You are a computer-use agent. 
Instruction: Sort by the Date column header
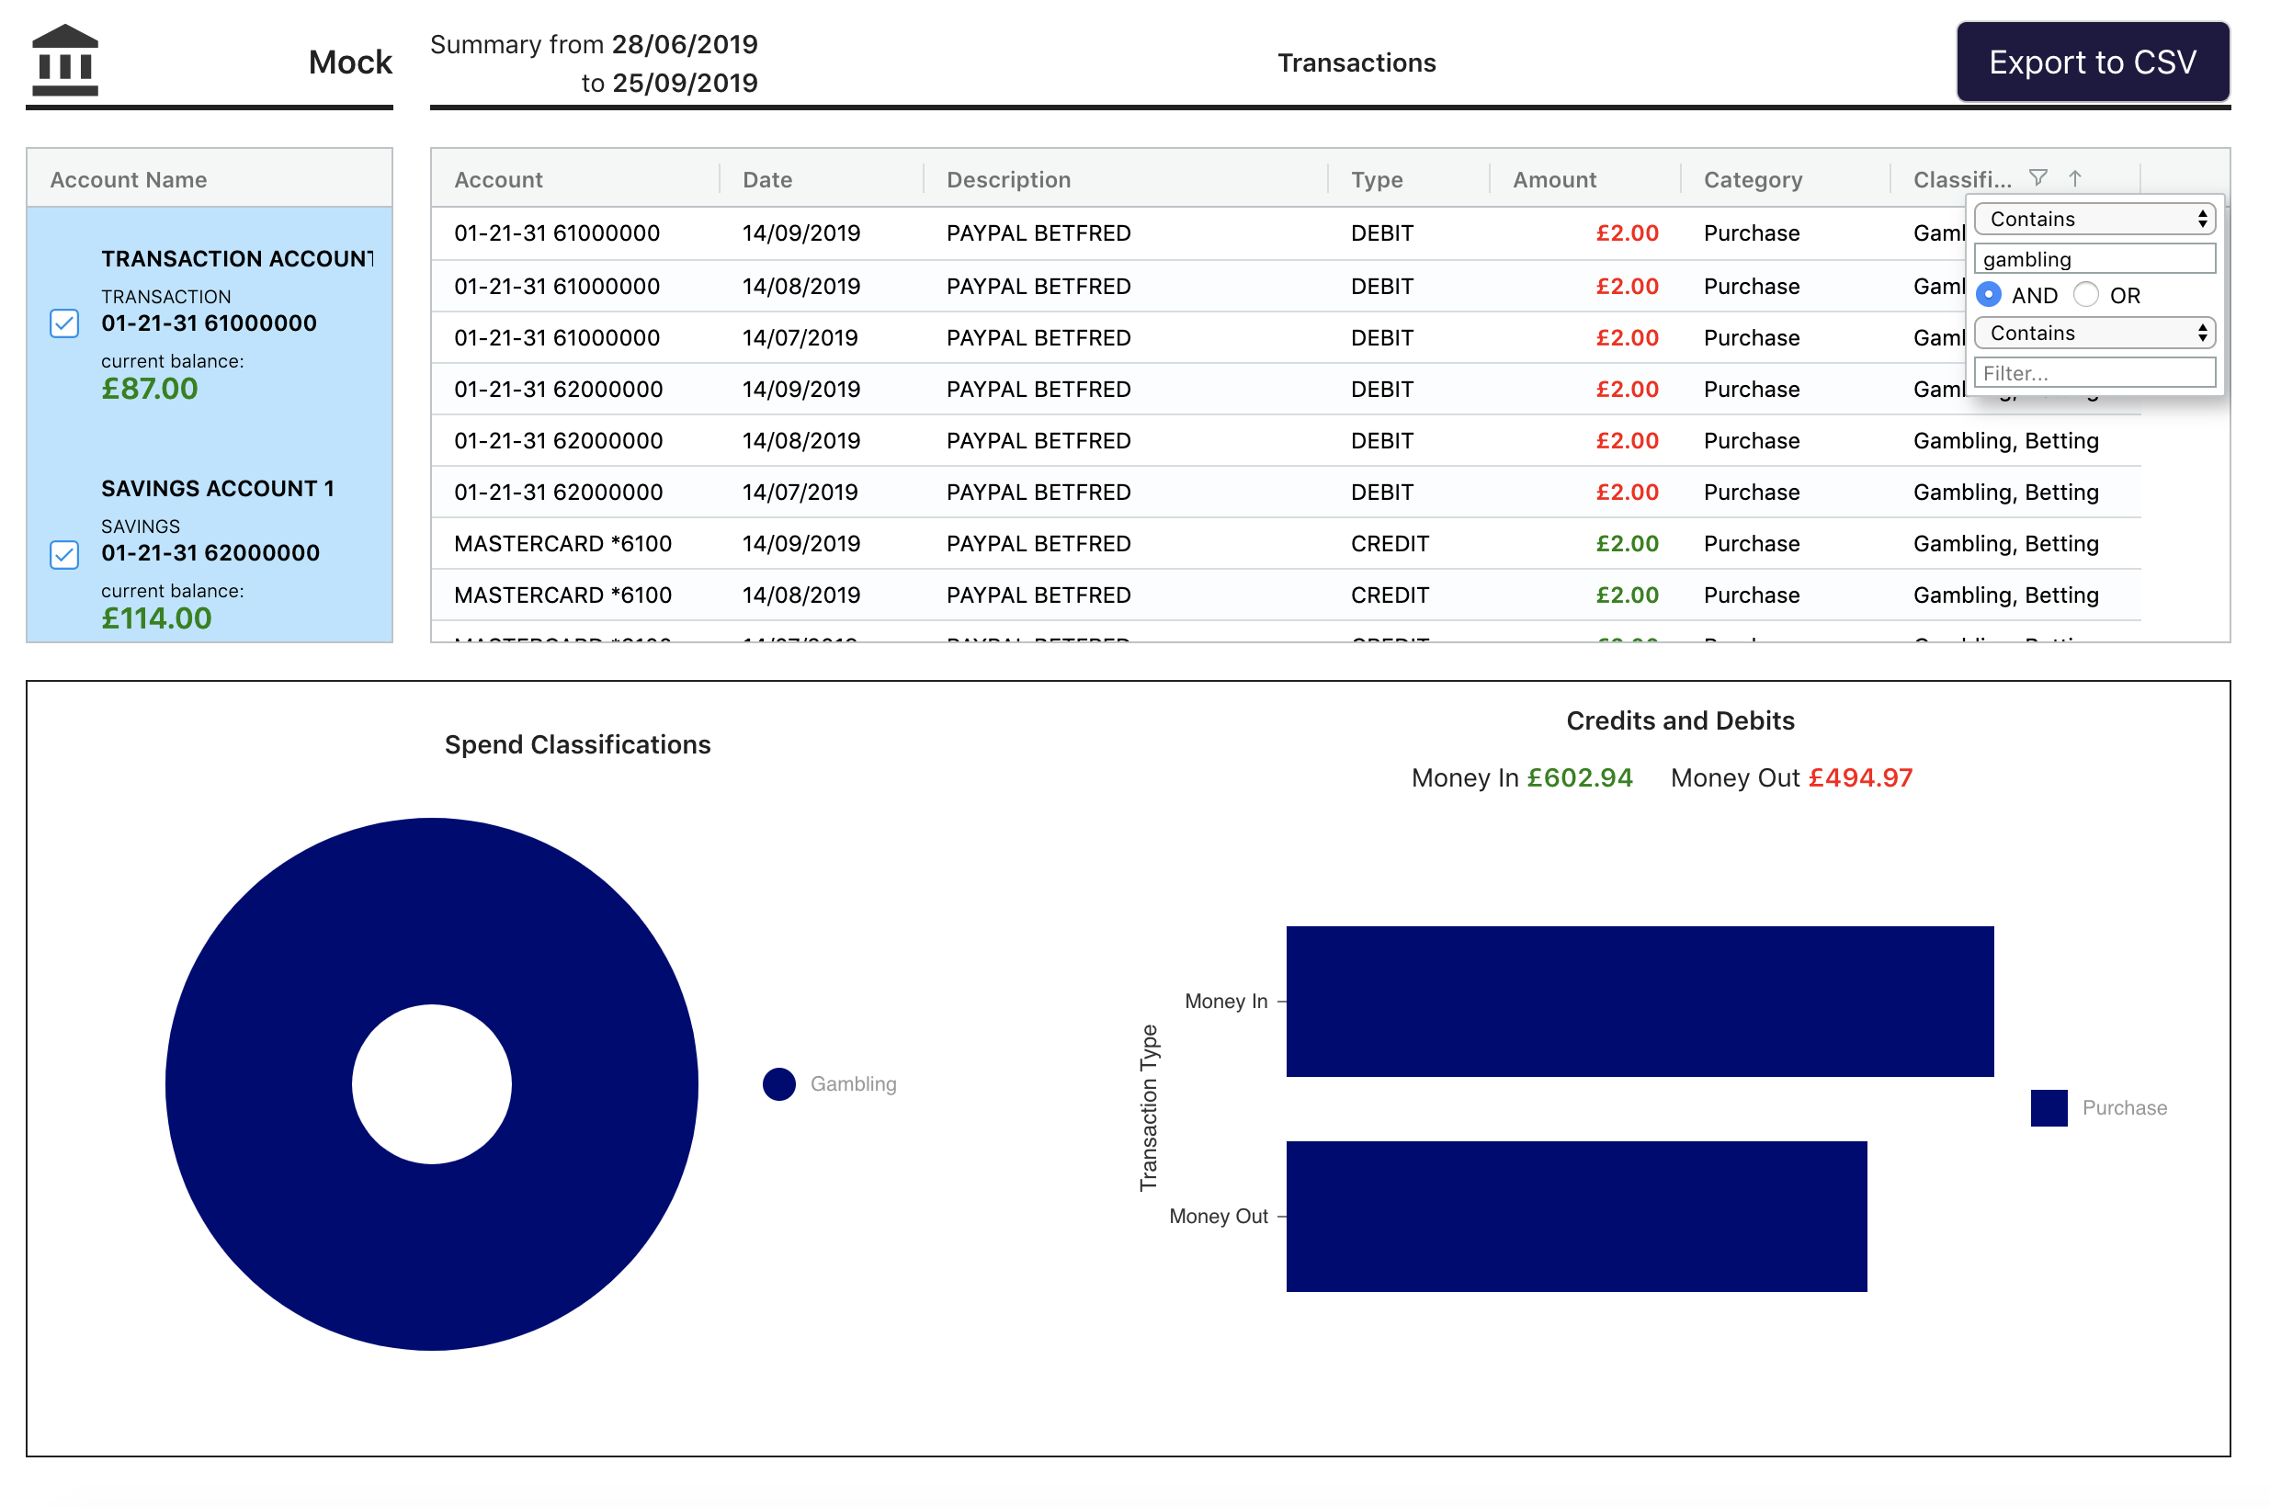click(x=766, y=180)
